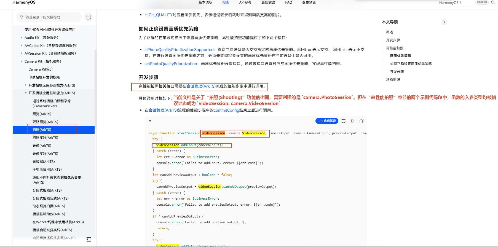Open the 最佳实践 top menu
The width and height of the screenshot is (498, 247).
pos(268,2)
